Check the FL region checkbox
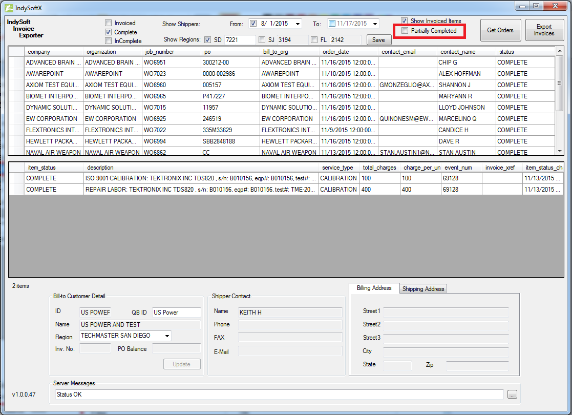Image resolution: width=572 pixels, height=415 pixels. [314, 39]
